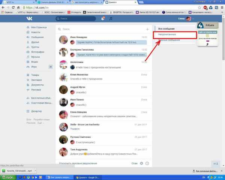Open the Word document taskbar item

60,177
